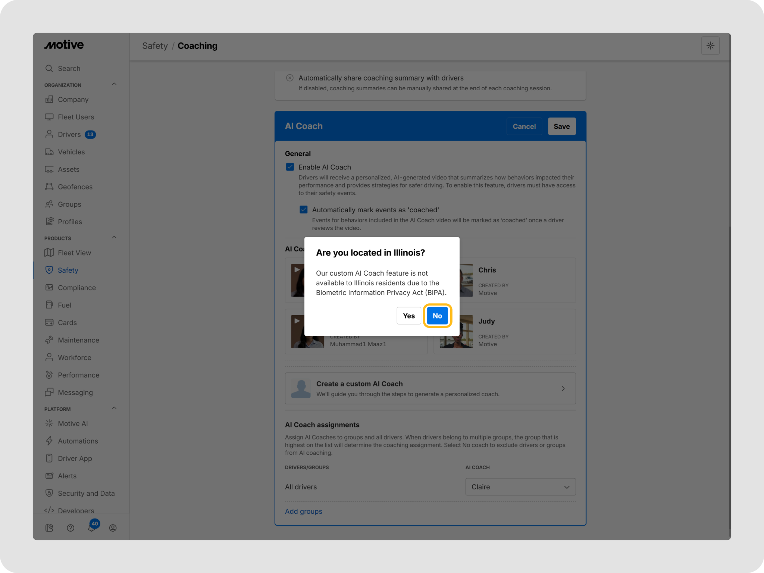
Task: Click the Fuel pump icon
Action: pyautogui.click(x=49, y=305)
